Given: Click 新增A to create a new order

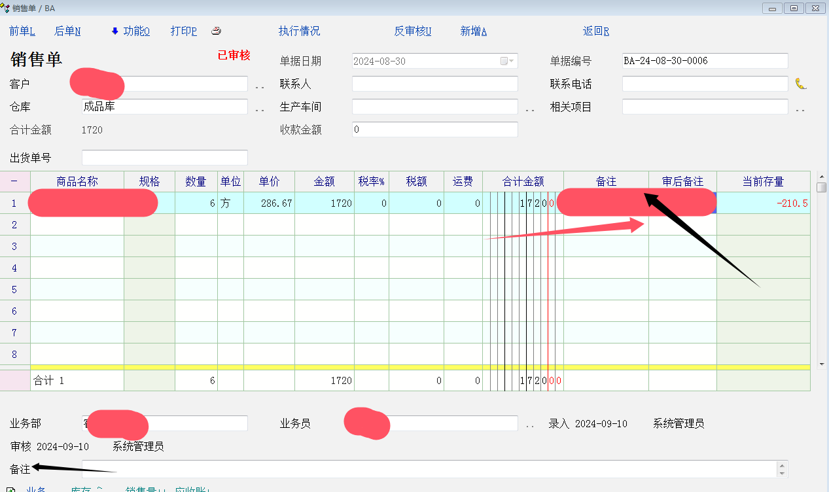Looking at the screenshot, I should pos(473,31).
